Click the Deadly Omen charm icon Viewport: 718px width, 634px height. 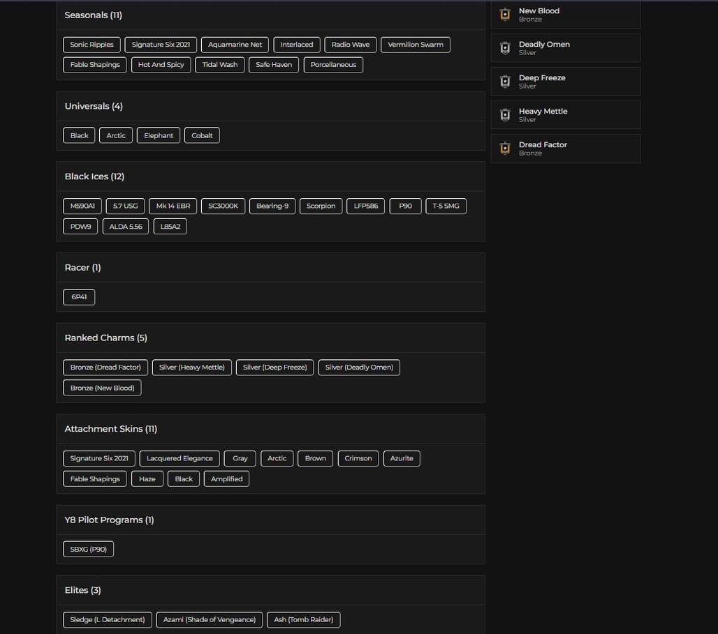pos(505,48)
